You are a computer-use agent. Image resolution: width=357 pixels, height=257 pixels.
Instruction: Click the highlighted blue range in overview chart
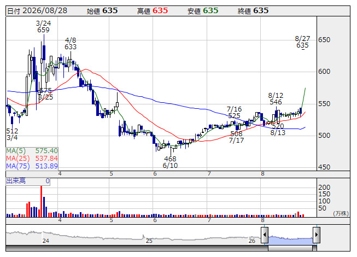(x=290, y=240)
